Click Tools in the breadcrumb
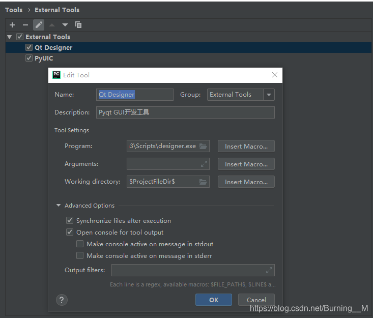The image size is (373, 318). click(14, 10)
